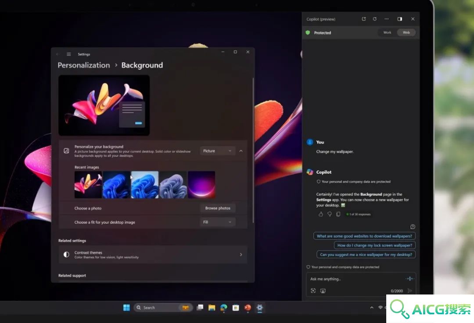Send the Copilot message
Screen dimensions: 474x323
tap(409, 291)
